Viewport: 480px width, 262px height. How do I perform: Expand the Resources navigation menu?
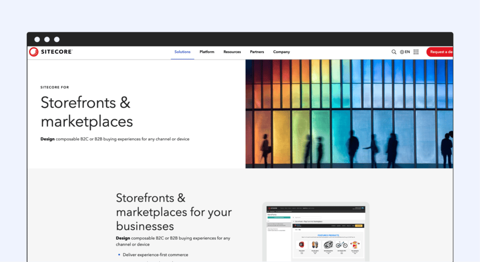[232, 52]
